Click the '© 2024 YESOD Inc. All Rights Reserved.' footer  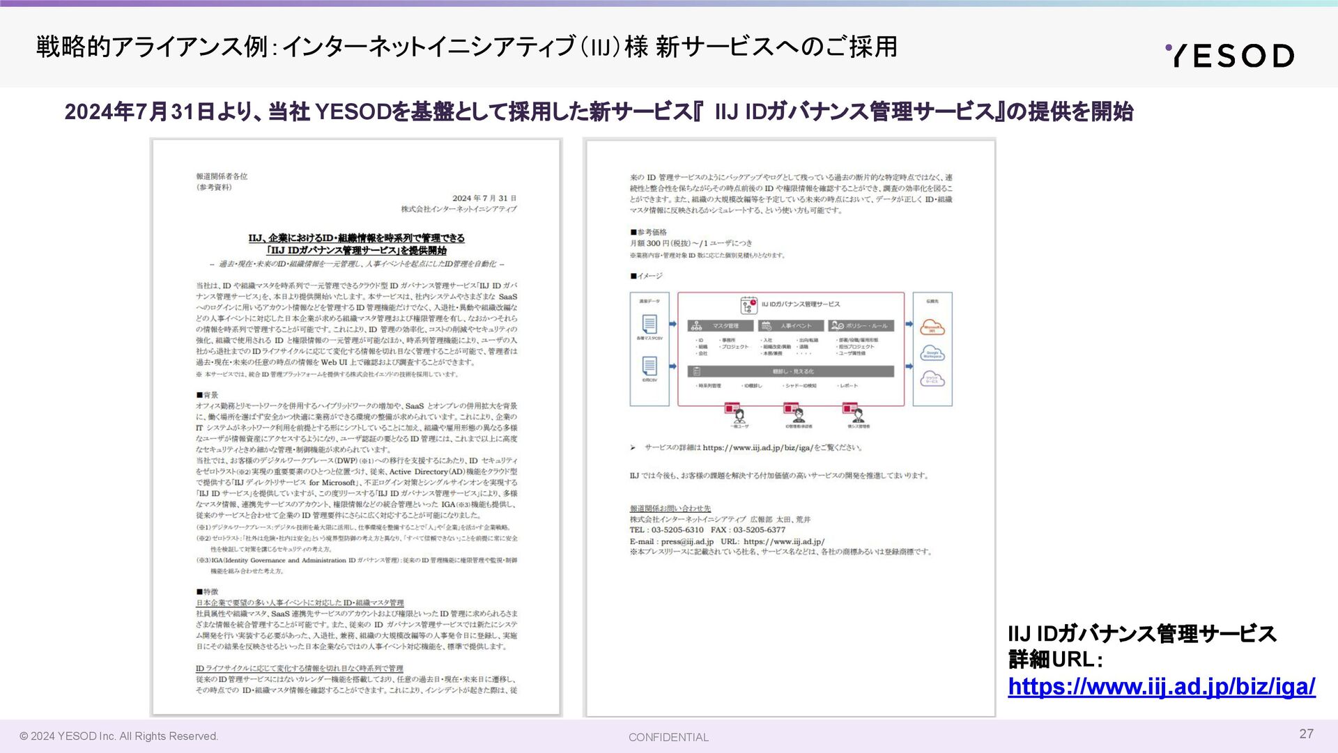click(119, 736)
